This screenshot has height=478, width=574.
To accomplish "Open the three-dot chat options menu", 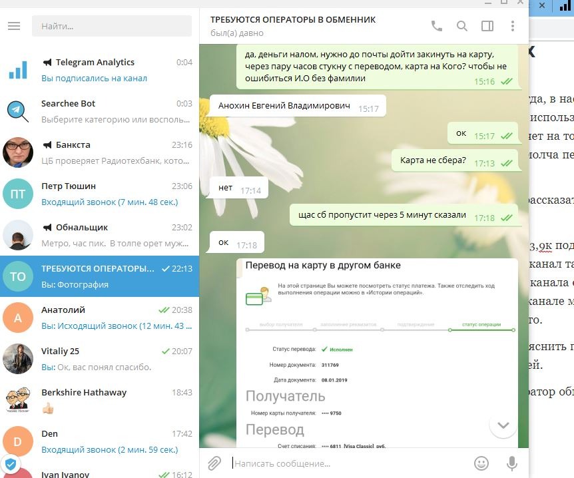I will point(512,26).
